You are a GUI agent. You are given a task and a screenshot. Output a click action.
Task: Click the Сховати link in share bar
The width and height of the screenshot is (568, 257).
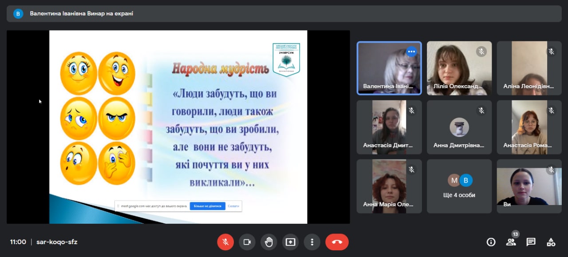[233, 206]
